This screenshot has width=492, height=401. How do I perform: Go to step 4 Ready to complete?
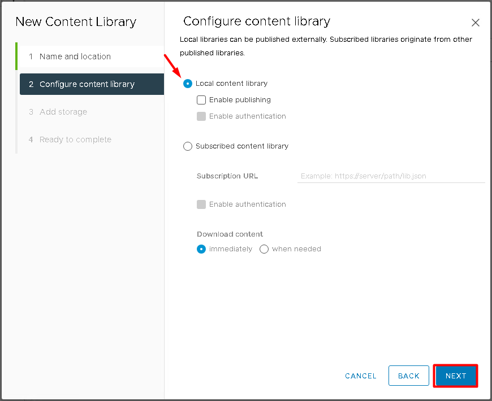(75, 140)
